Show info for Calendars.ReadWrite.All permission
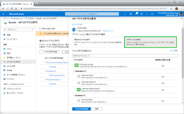Image resolution: width=184 pixels, height=114 pixels. click(114, 91)
